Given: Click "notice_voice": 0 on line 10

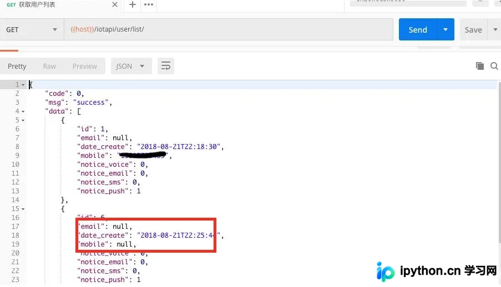Looking at the screenshot, I should tap(113, 165).
